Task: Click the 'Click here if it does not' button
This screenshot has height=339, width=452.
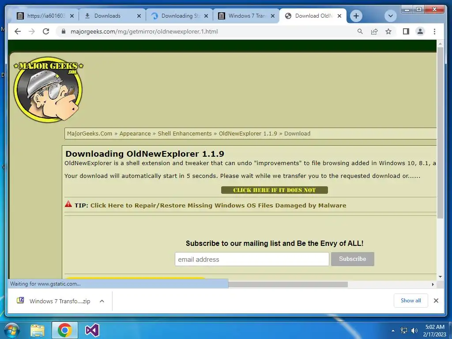Action: pos(275,190)
